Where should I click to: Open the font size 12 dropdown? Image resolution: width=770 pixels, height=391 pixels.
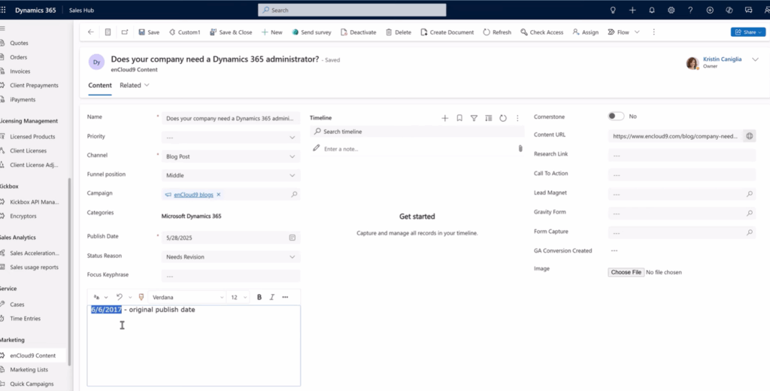[x=238, y=297]
